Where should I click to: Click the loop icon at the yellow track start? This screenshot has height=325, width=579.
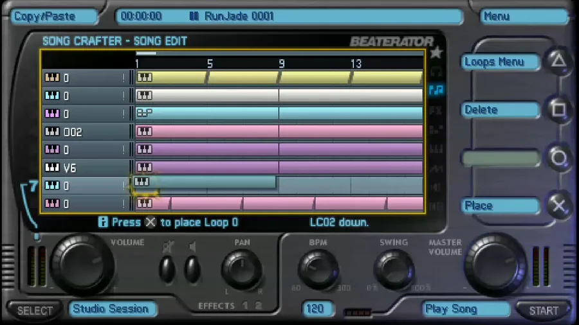point(144,77)
